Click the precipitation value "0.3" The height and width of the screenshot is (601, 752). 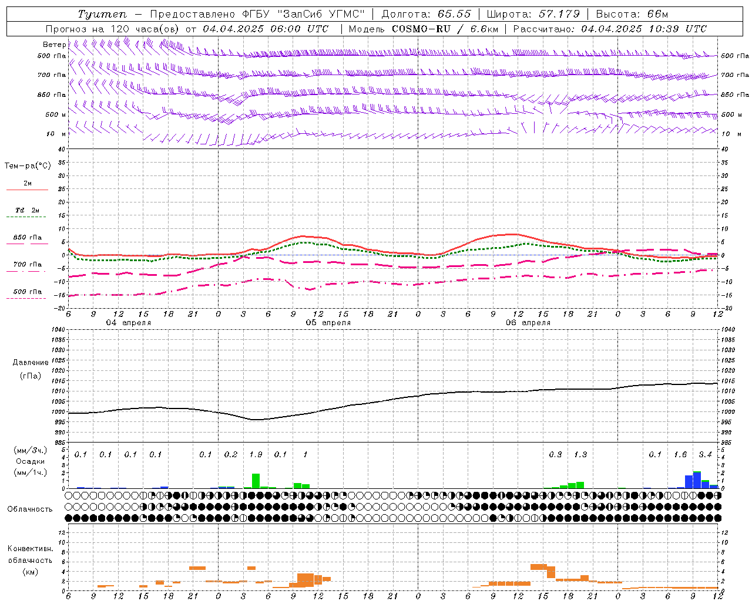tap(555, 455)
